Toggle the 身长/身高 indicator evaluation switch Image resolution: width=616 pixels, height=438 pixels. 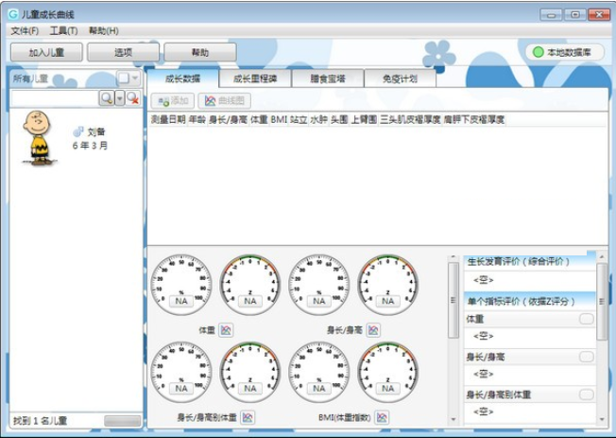pos(586,357)
